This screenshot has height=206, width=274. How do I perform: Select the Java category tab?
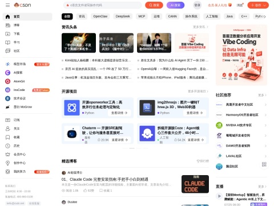click(229, 17)
